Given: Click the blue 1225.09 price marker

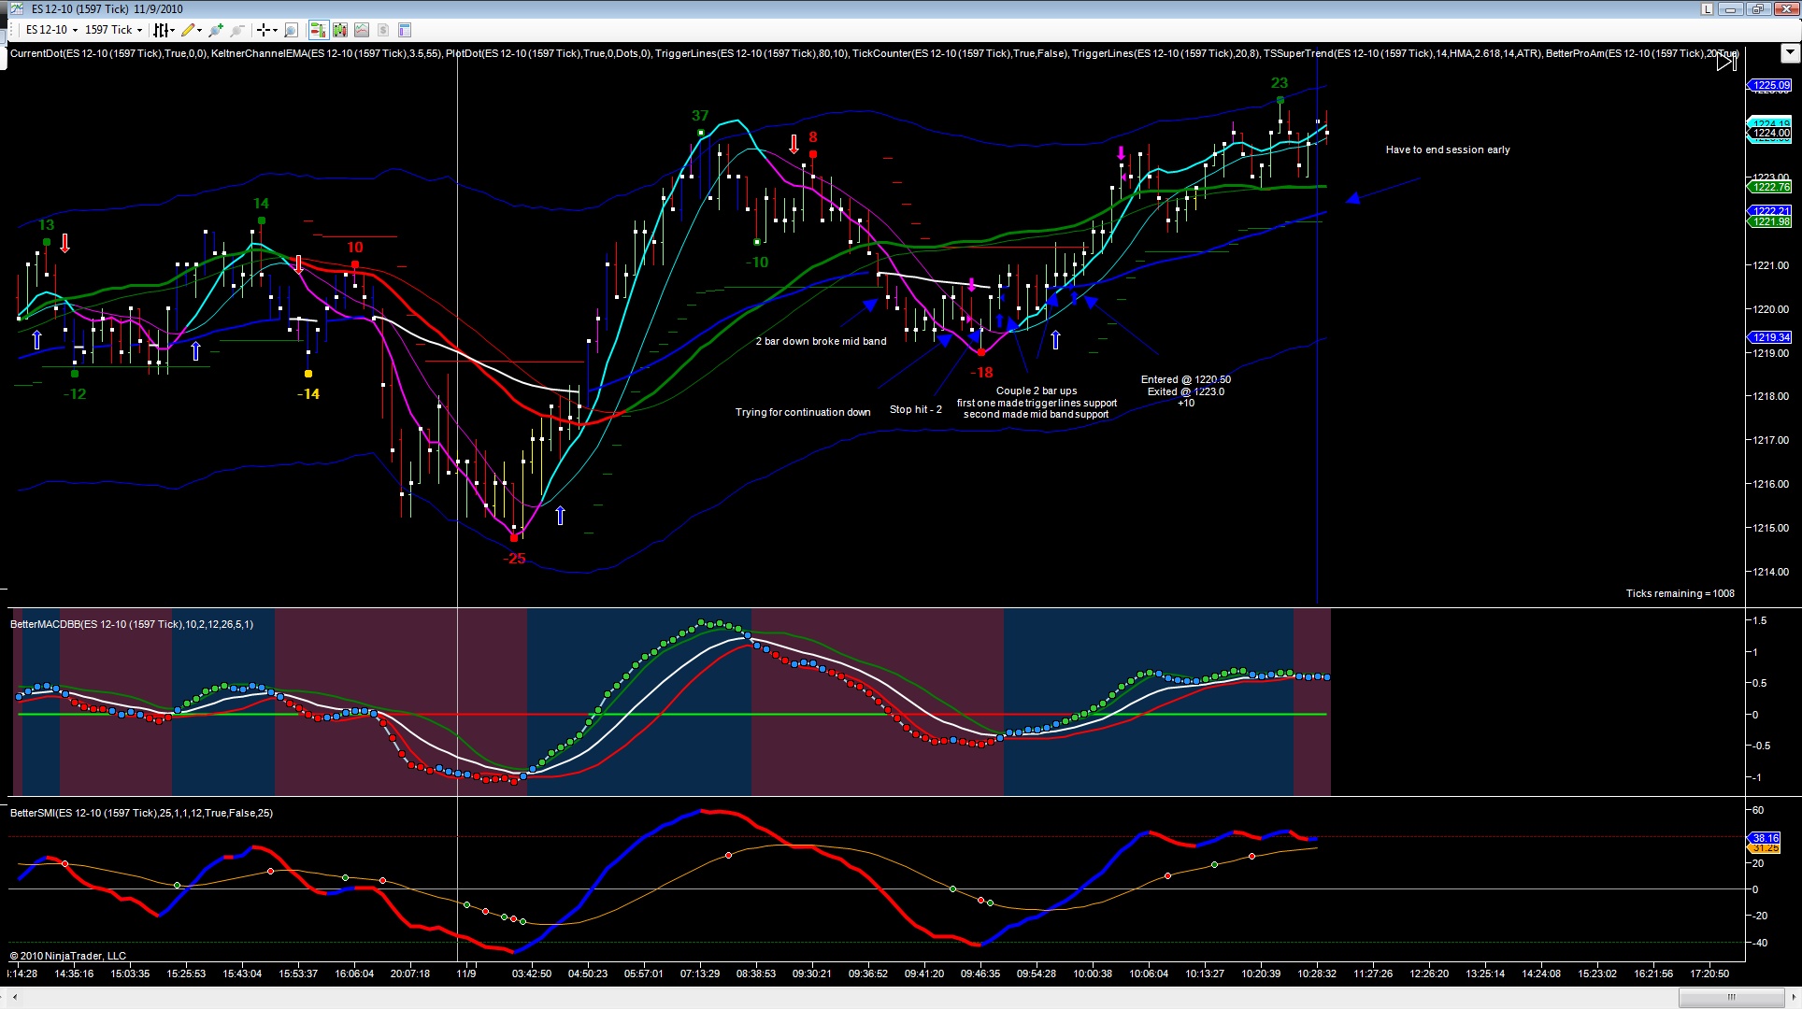Looking at the screenshot, I should [x=1770, y=85].
